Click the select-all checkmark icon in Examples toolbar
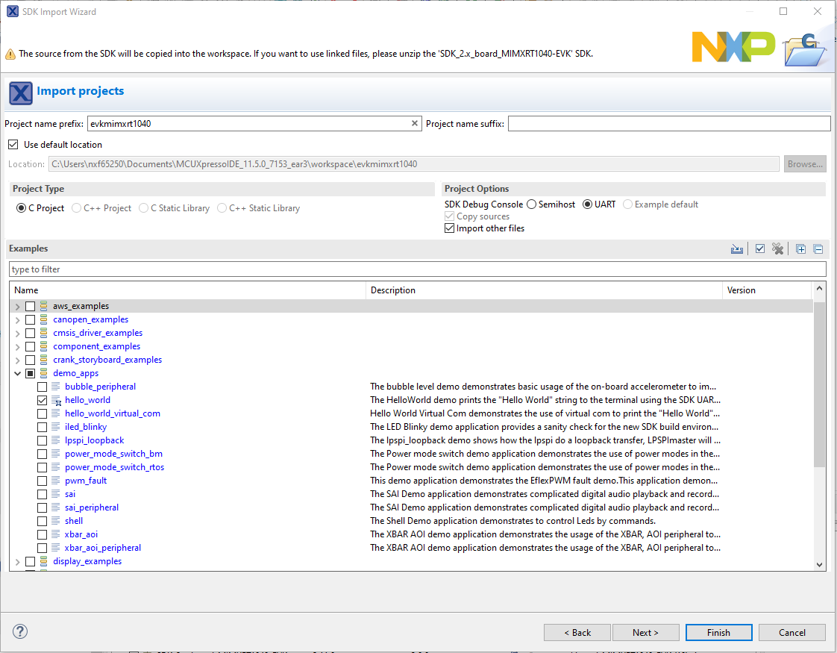Image resolution: width=837 pixels, height=653 pixels. pos(759,249)
